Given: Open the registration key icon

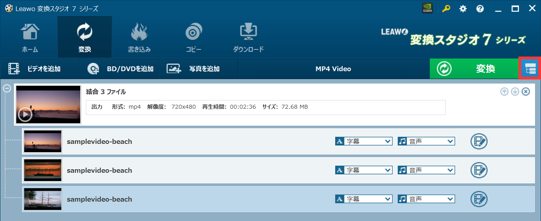Looking at the screenshot, I should 446,8.
